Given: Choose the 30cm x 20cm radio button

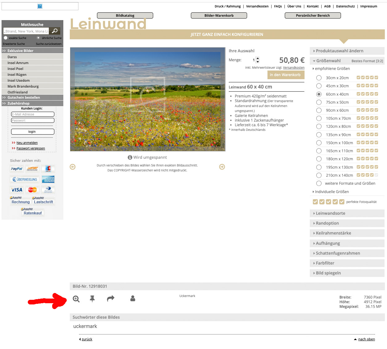Looking at the screenshot, I should click(319, 78).
